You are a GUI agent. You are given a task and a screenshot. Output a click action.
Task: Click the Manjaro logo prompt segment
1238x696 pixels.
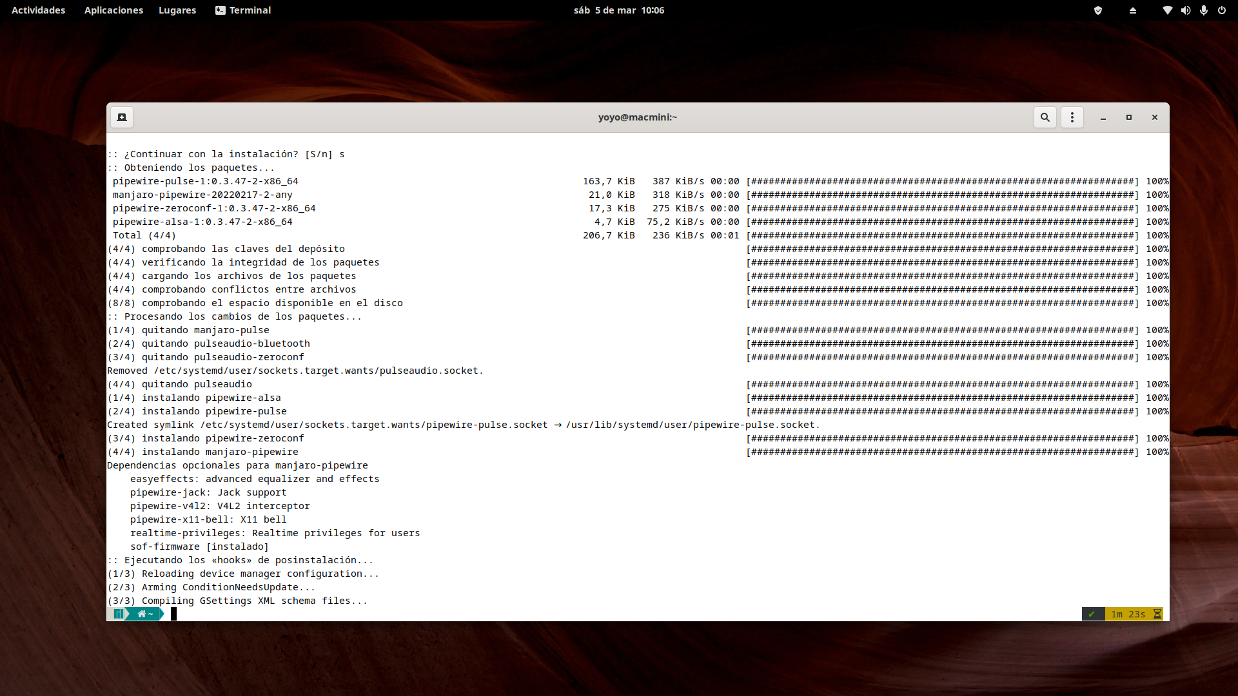pos(118,614)
